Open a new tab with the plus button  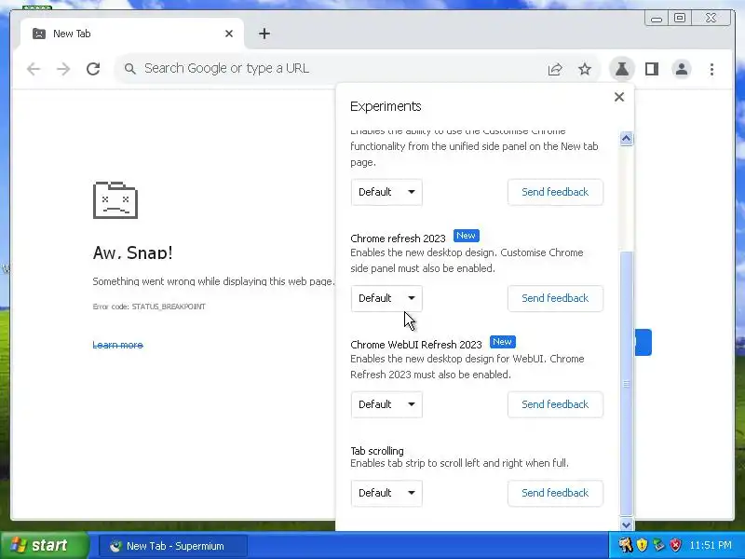point(264,34)
